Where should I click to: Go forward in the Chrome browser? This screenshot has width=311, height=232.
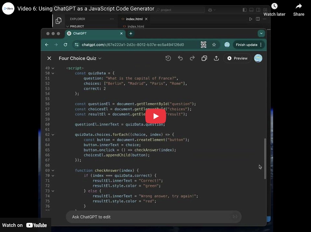[x=56, y=45]
